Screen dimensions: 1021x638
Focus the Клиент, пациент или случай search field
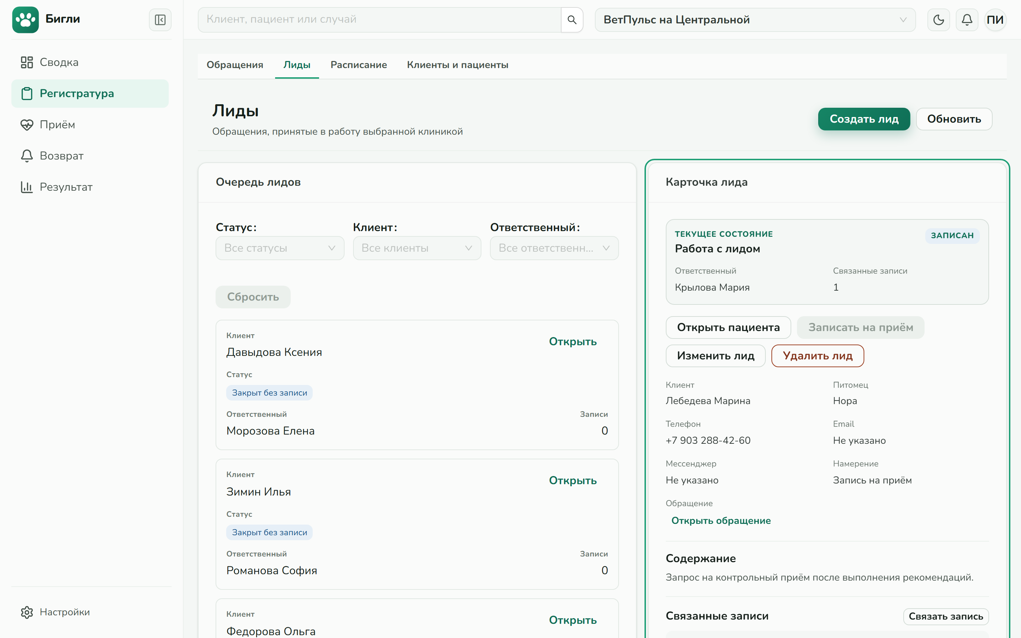click(x=379, y=20)
